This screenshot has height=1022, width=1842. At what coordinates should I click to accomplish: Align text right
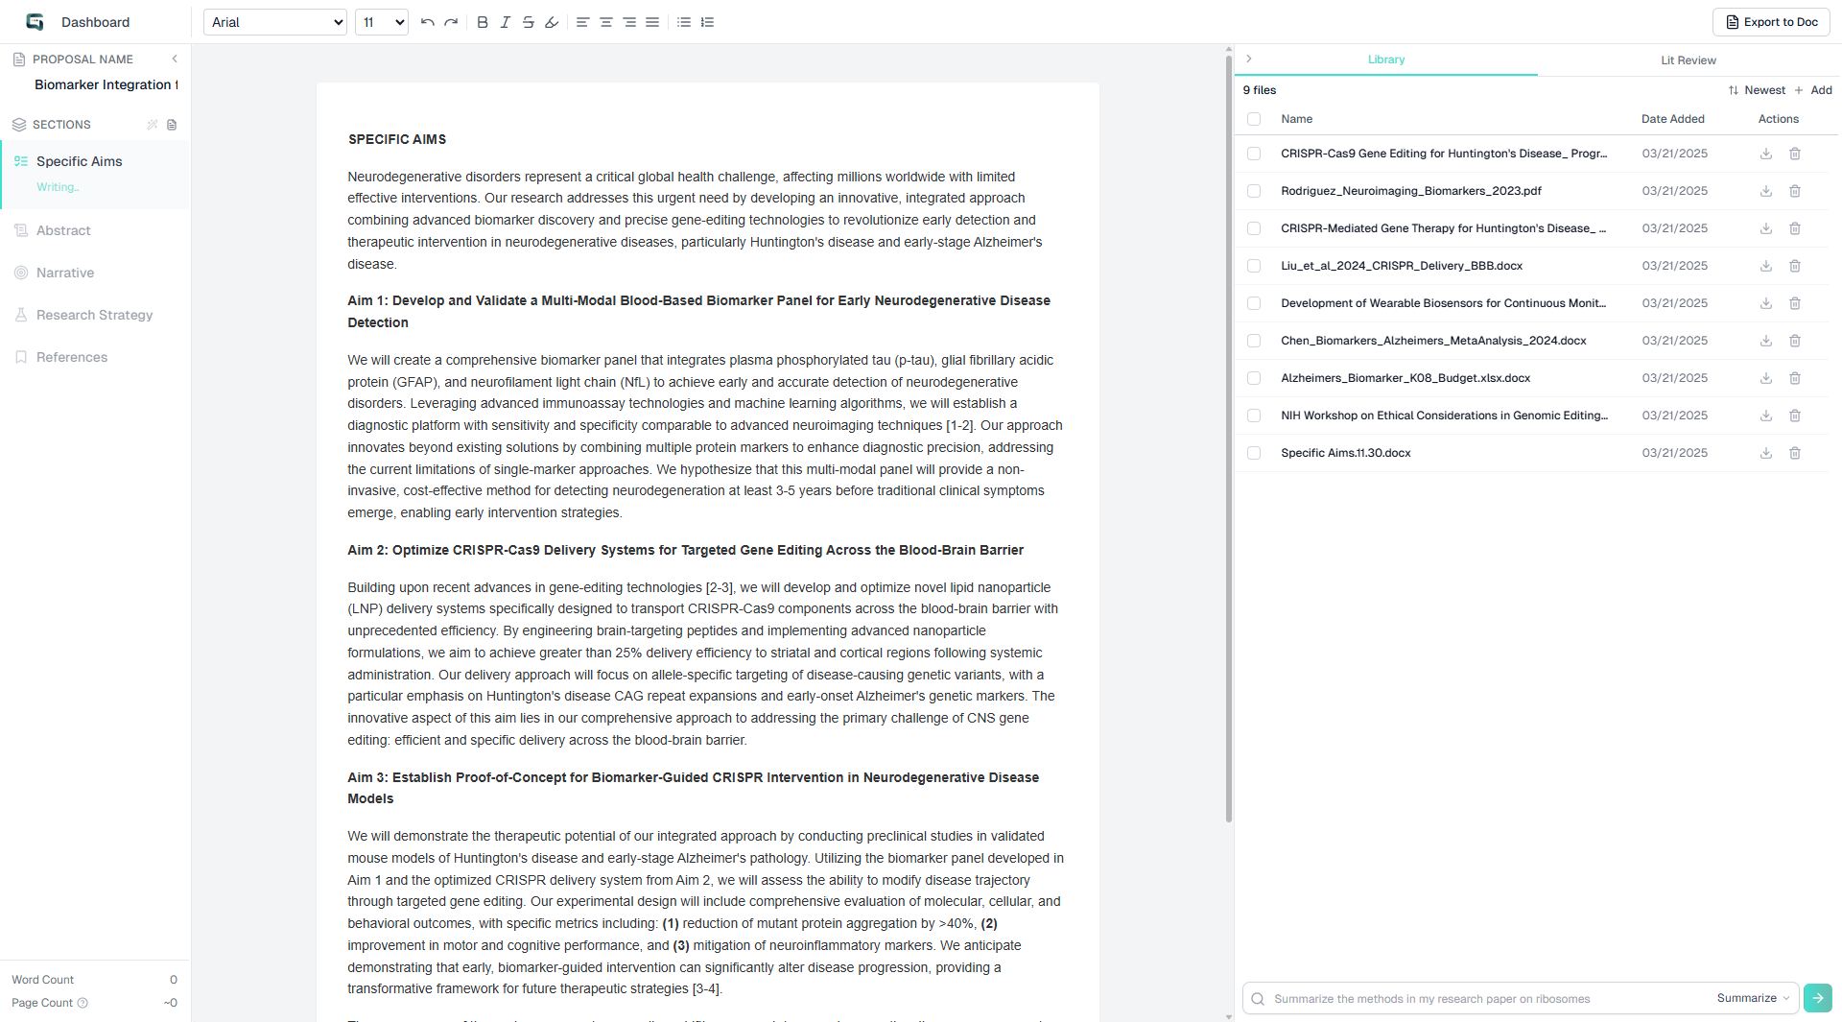(x=629, y=22)
